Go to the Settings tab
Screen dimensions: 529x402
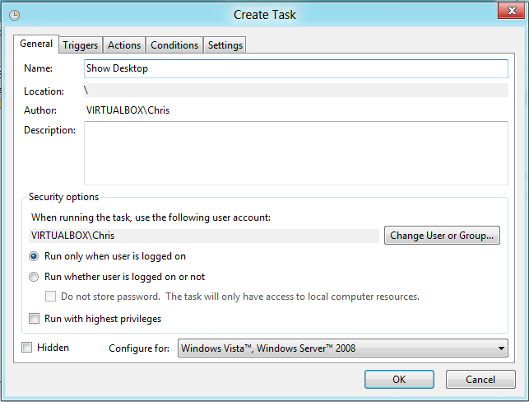(225, 45)
